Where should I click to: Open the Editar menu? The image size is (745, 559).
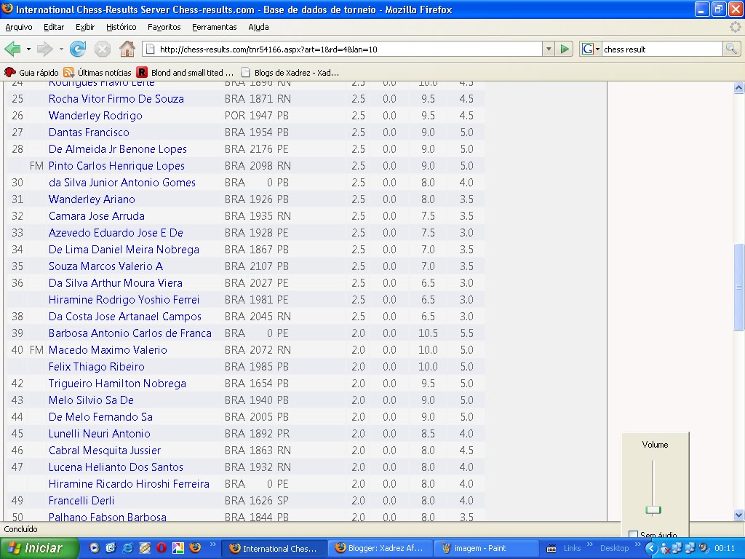point(54,27)
